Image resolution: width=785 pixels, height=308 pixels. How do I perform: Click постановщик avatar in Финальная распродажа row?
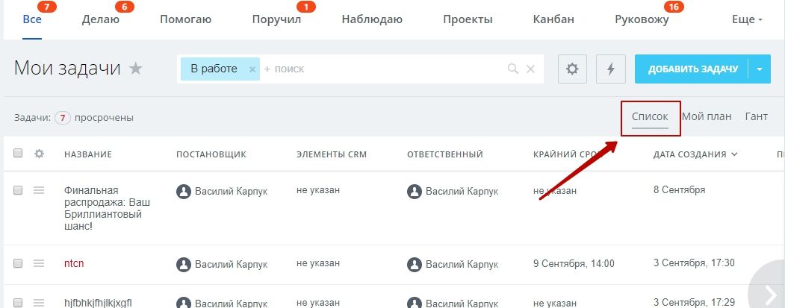[x=184, y=192]
